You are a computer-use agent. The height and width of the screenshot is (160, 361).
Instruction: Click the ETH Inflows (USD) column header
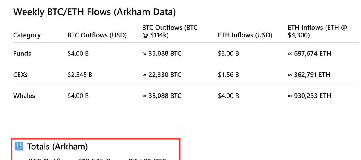245,35
